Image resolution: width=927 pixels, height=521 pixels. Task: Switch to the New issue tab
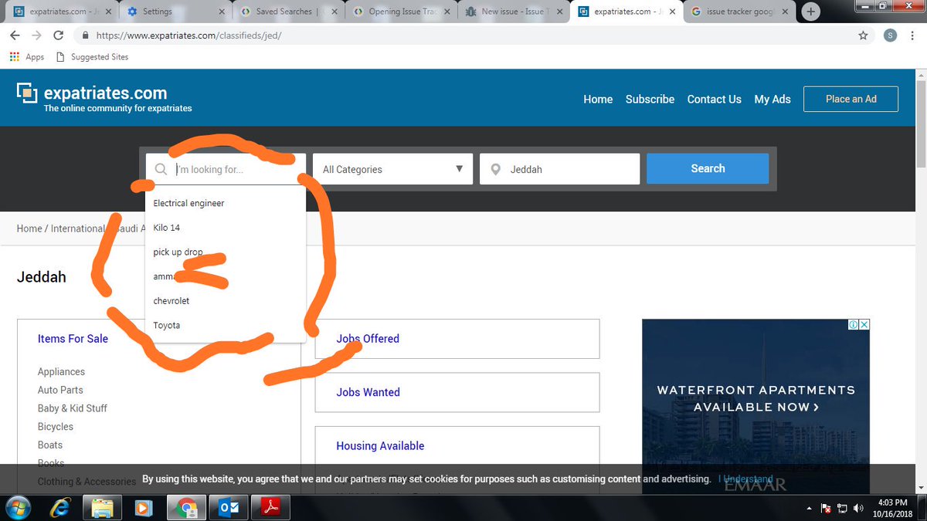tap(513, 12)
